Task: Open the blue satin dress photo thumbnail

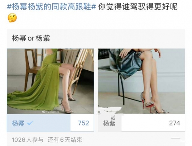Action: pyautogui.click(x=141, y=81)
